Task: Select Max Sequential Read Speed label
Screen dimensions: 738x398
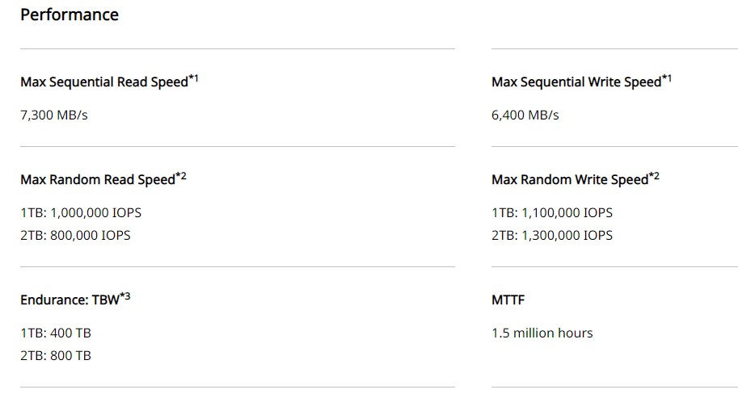Action: [x=104, y=82]
